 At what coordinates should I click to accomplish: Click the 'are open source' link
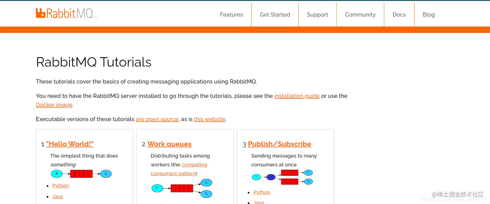(x=157, y=119)
